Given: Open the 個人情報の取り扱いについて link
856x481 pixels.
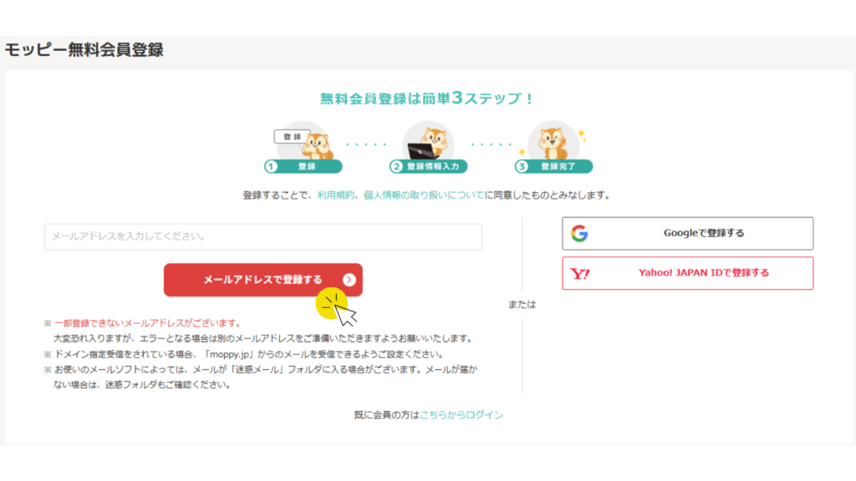Looking at the screenshot, I should click(424, 195).
